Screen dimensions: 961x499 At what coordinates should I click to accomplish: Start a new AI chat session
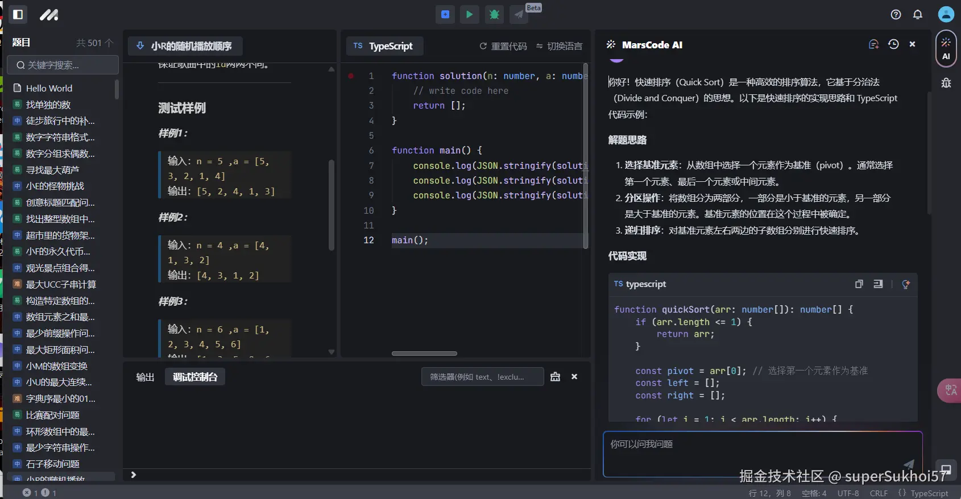pos(873,44)
